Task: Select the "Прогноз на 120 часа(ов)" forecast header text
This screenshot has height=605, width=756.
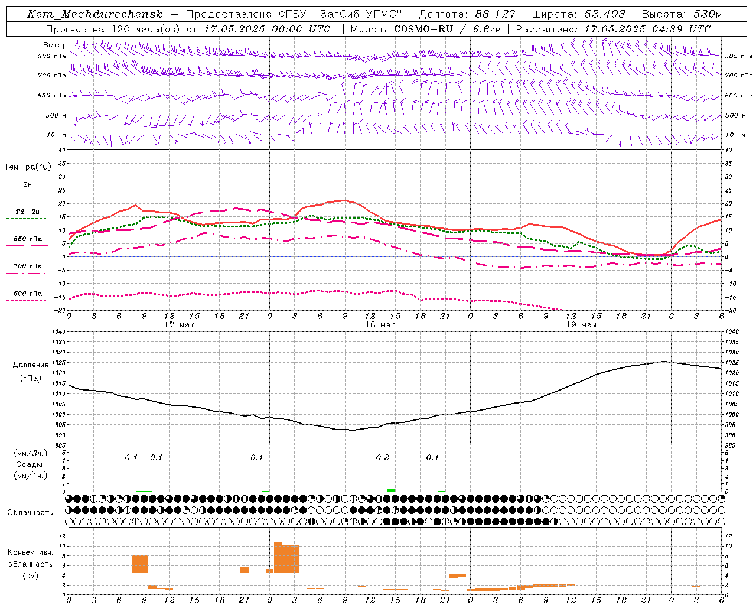Action: [113, 29]
